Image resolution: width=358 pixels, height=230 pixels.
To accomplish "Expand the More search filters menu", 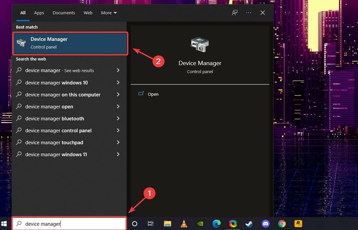I will tap(109, 13).
